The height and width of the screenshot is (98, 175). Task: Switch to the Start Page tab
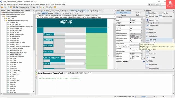coord(39,11)
